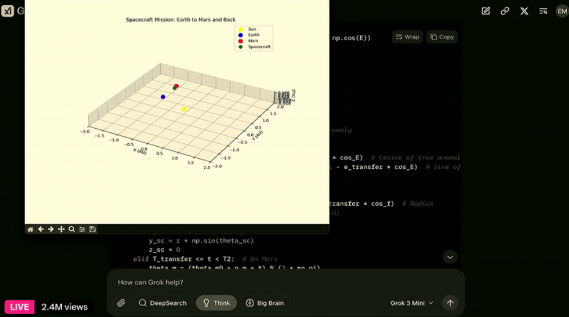This screenshot has height=317, width=569.
Task: Click code line 'z_sc = 0'
Action: click(x=164, y=250)
